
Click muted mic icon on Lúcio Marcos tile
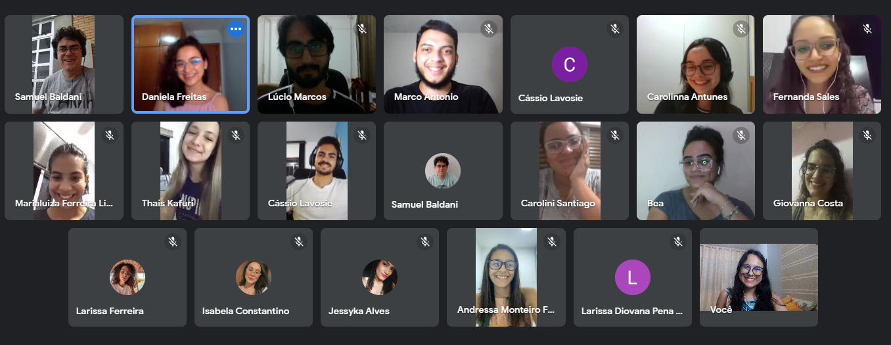tap(362, 29)
